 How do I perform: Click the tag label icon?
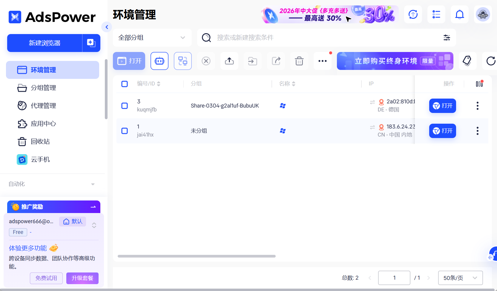[467, 61]
